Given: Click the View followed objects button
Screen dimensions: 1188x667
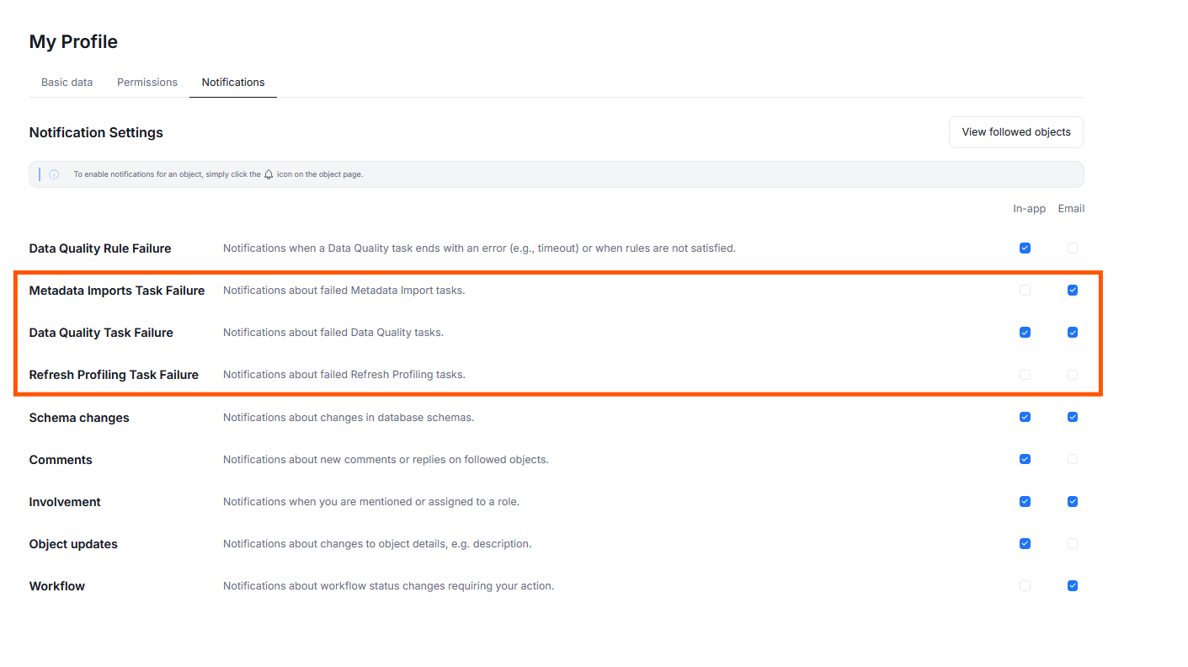Looking at the screenshot, I should [x=1015, y=132].
